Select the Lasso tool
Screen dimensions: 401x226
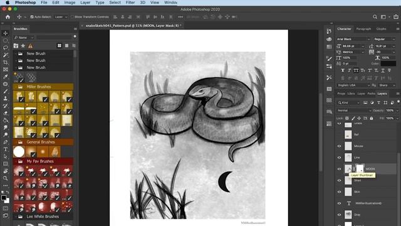point(6,48)
